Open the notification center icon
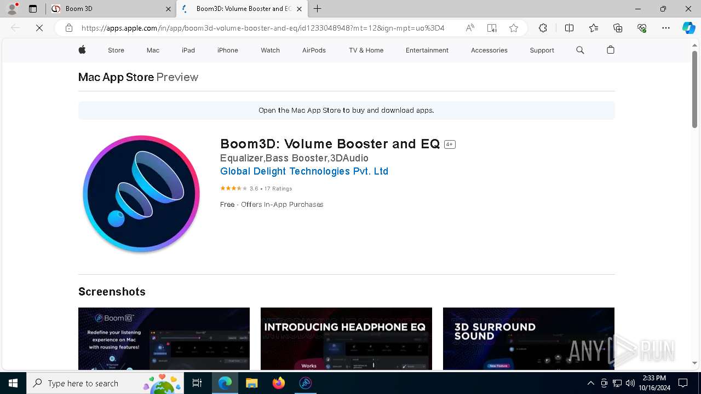 [x=683, y=383]
